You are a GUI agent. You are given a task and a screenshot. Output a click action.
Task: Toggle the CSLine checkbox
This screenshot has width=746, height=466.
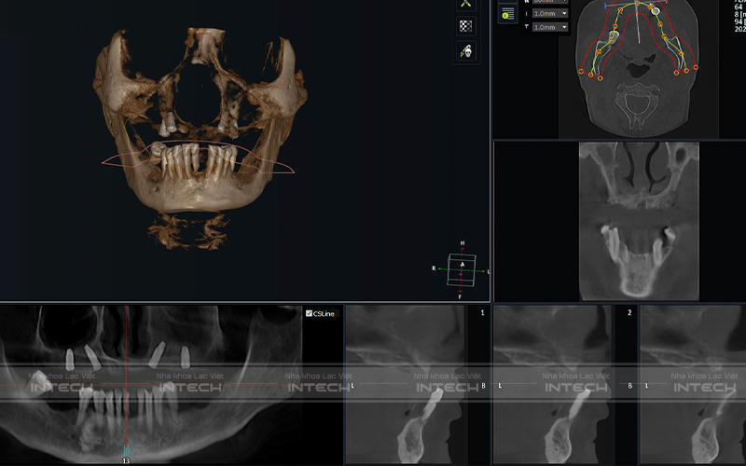pyautogui.click(x=310, y=314)
